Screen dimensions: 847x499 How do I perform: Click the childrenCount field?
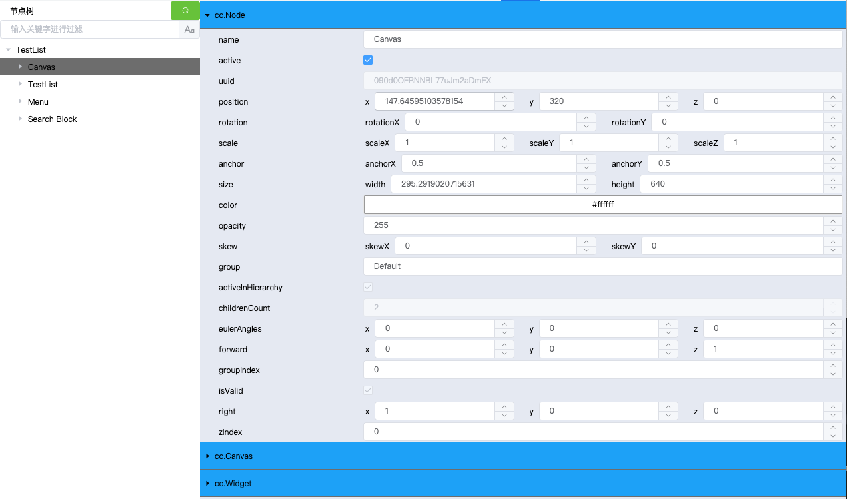click(x=594, y=308)
